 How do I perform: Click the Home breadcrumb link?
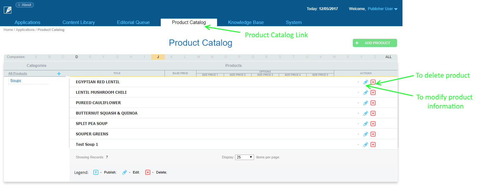pyautogui.click(x=8, y=30)
